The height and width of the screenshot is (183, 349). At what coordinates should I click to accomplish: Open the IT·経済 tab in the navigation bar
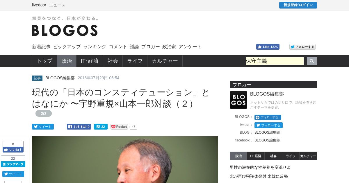coord(90,61)
